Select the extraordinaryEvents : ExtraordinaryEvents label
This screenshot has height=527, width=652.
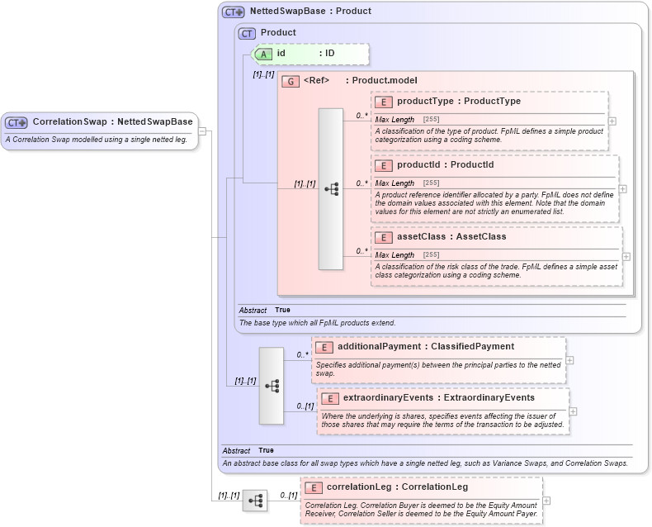[439, 398]
